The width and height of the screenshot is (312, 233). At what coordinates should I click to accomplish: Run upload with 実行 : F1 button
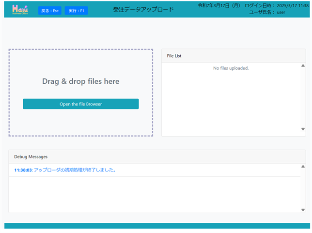click(x=76, y=11)
